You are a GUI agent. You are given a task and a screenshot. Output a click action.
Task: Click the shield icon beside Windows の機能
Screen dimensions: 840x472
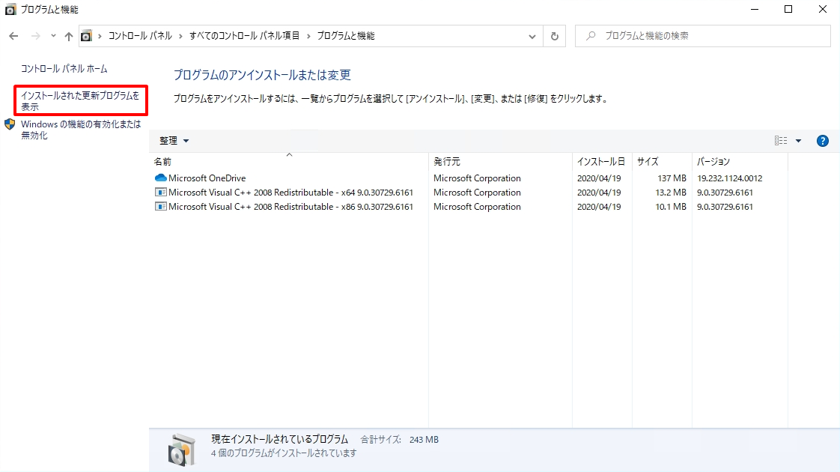pos(10,124)
